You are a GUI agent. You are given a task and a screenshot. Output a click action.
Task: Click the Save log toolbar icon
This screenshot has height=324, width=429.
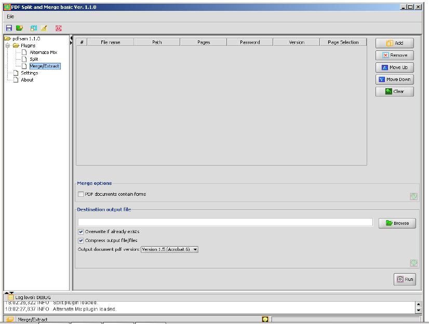click(x=34, y=28)
